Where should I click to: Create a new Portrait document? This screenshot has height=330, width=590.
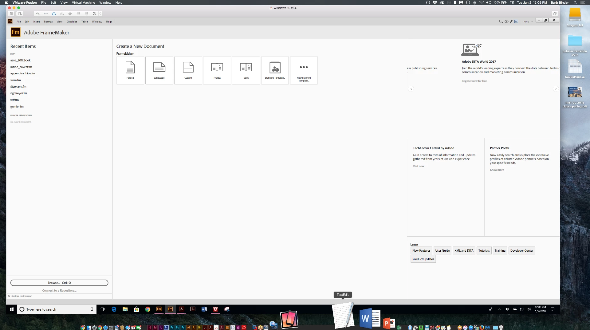click(130, 70)
